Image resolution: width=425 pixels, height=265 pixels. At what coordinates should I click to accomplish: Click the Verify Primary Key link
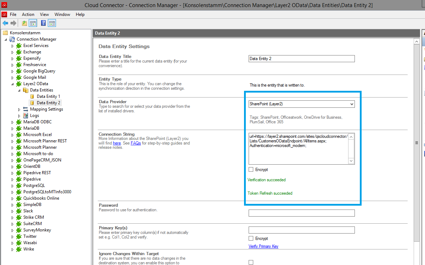click(x=263, y=246)
